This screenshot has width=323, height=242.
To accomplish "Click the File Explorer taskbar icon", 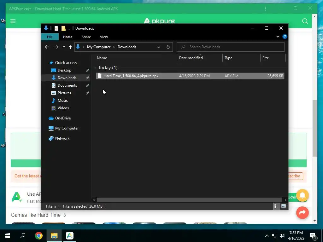I will pos(54,236).
